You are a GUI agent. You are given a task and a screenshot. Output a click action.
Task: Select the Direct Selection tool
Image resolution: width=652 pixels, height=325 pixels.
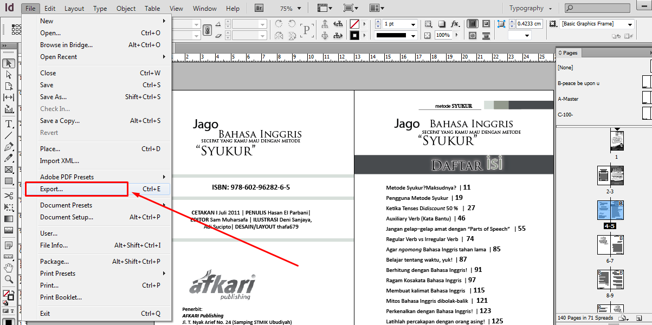click(9, 75)
